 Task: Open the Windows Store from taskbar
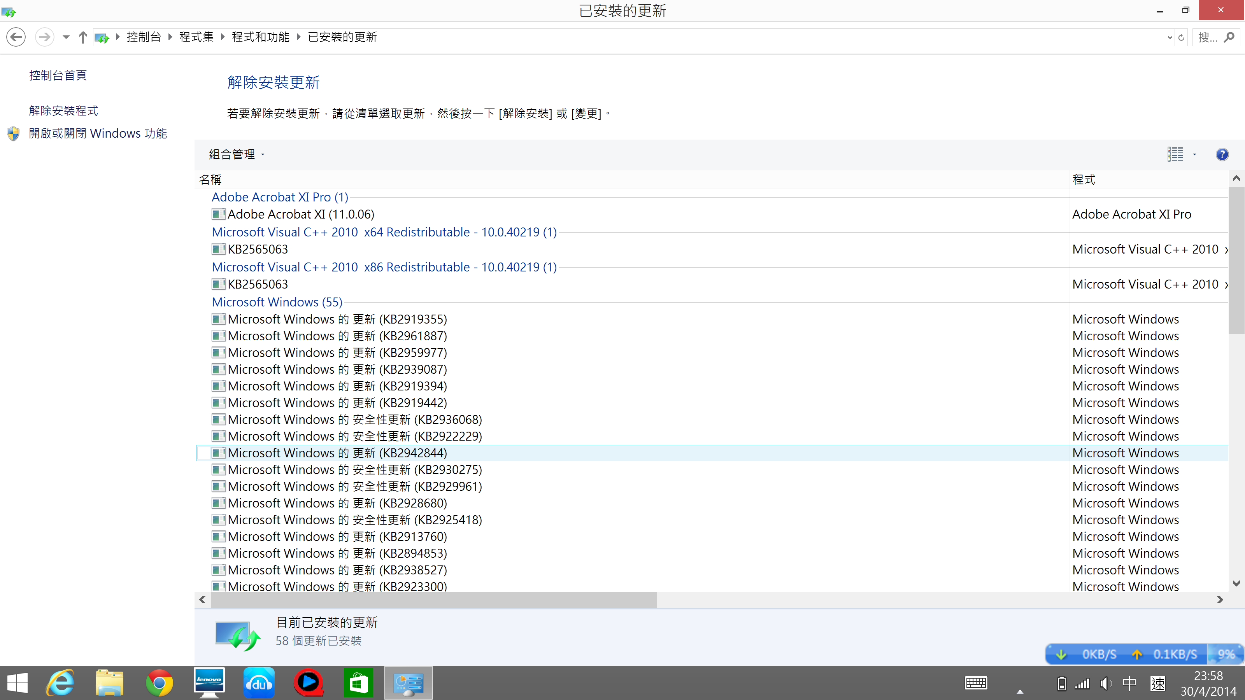click(x=358, y=683)
